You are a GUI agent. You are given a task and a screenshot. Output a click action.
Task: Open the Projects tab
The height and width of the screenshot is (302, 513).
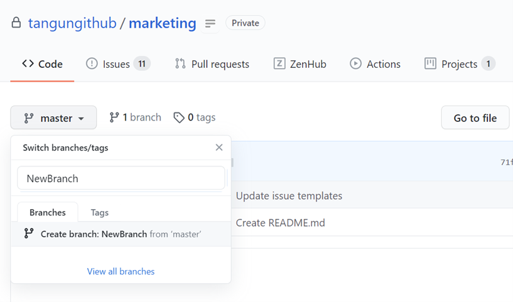[460, 64]
